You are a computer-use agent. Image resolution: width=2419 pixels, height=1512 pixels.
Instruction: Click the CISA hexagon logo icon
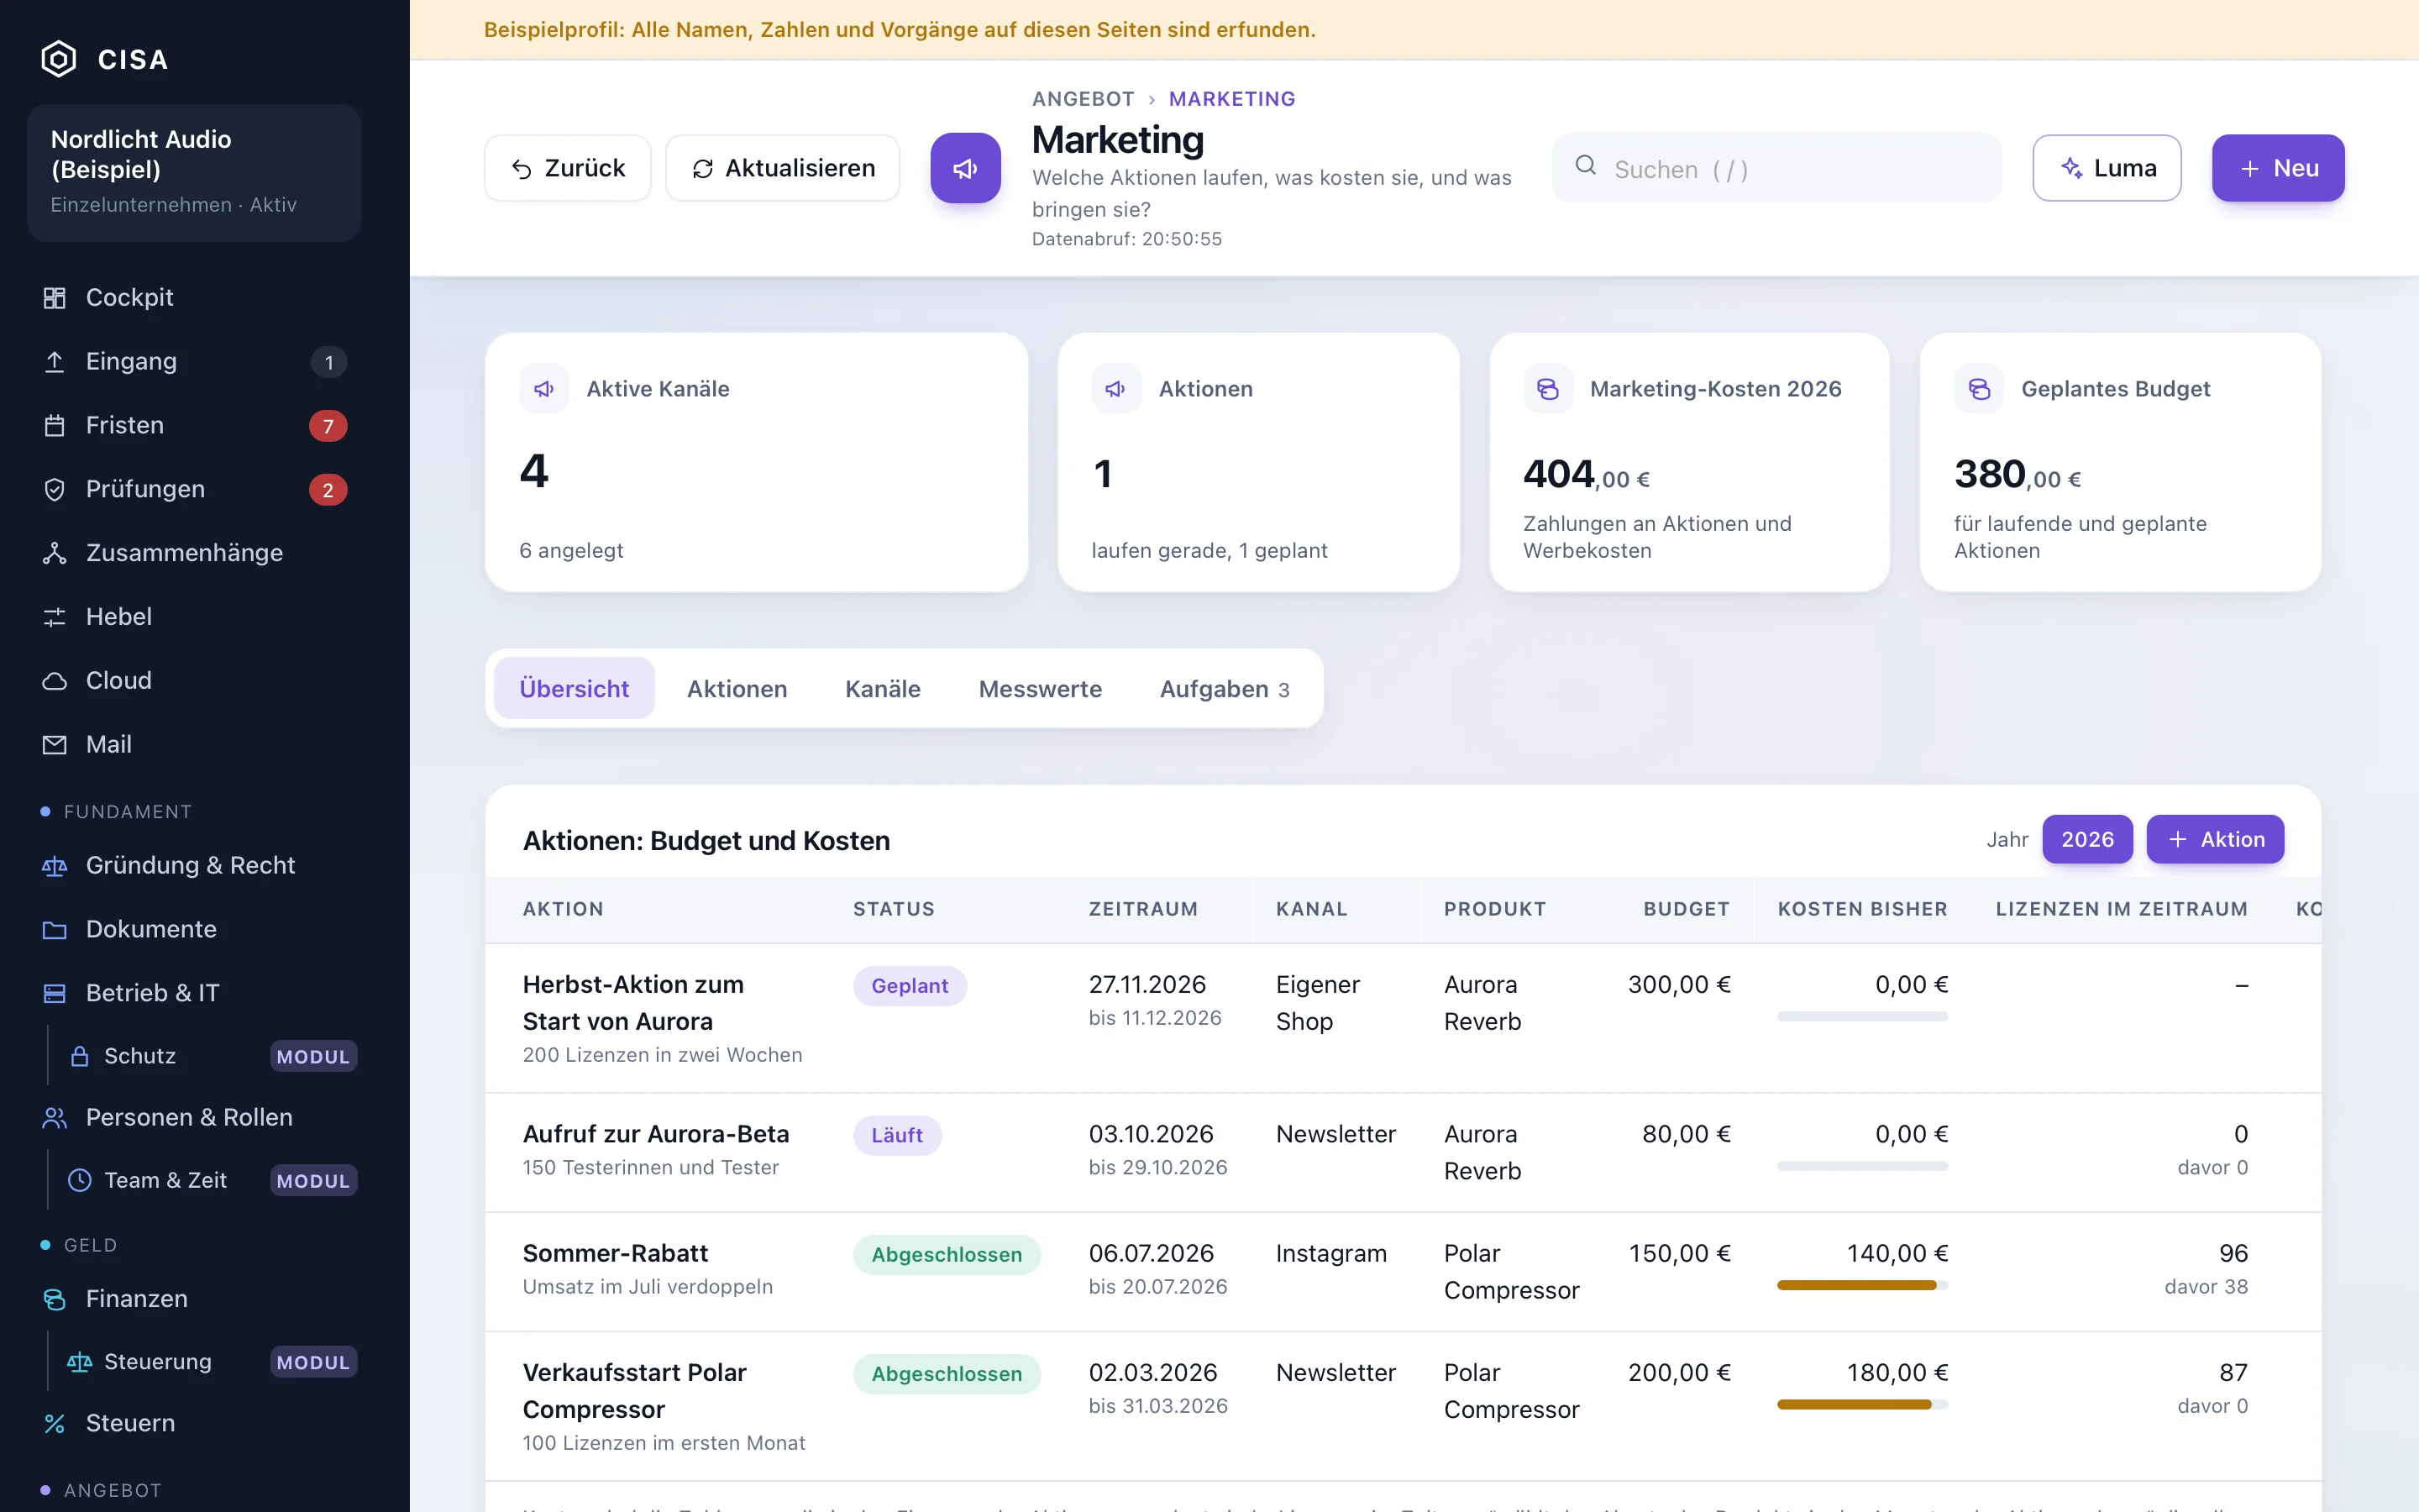[x=58, y=59]
